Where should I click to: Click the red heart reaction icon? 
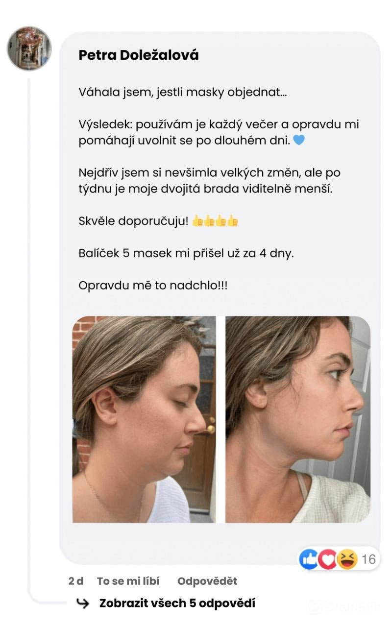tap(327, 559)
